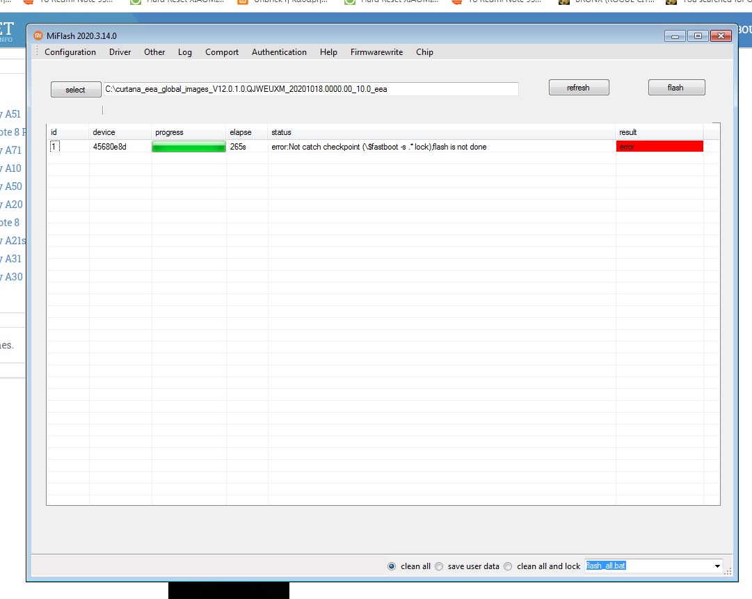Click the A10 link in background browser

tap(10, 168)
